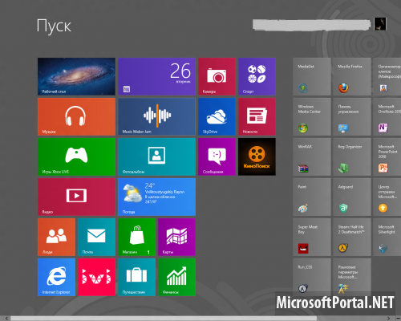Open the Языковые параметры Microsoft tile
Image resolution: width=401 pixels, height=321 pixels.
point(352,277)
